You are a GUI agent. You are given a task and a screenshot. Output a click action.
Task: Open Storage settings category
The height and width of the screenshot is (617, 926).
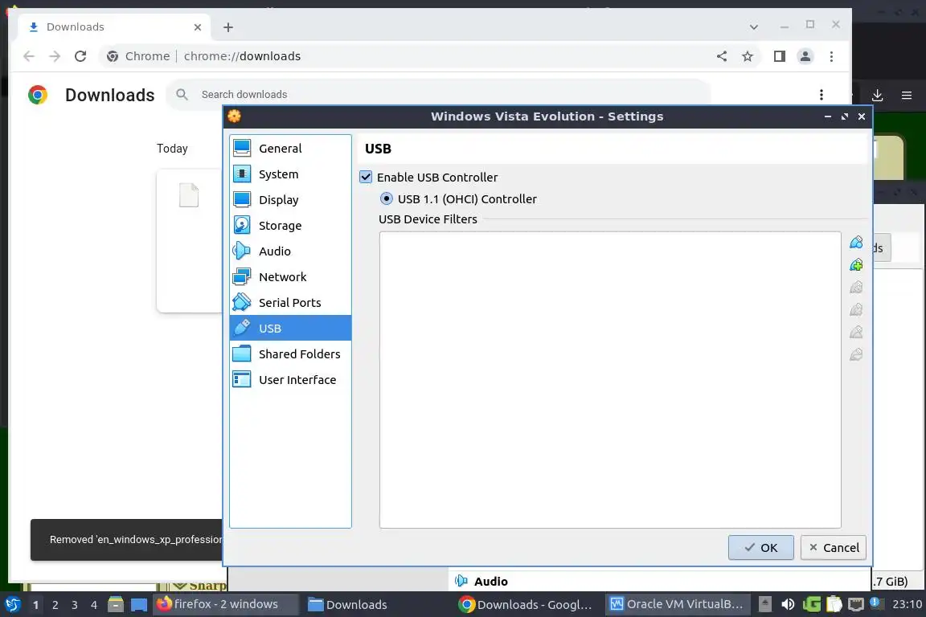pos(290,226)
